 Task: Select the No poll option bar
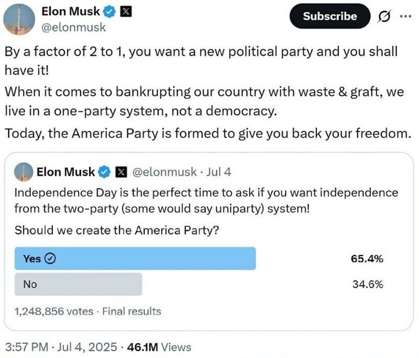[79, 284]
